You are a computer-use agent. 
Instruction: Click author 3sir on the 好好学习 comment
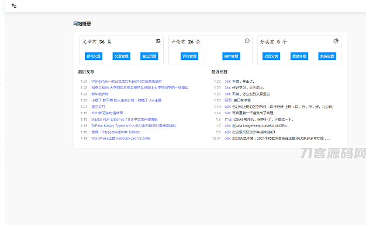(x=228, y=87)
